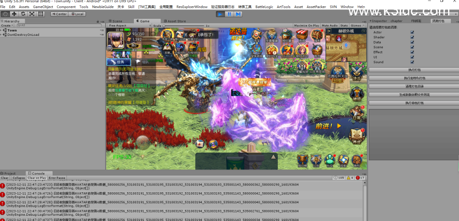Image resolution: width=459 pixels, height=221 pixels.
Task: Toggle the Stats overlay
Action: 344,25
